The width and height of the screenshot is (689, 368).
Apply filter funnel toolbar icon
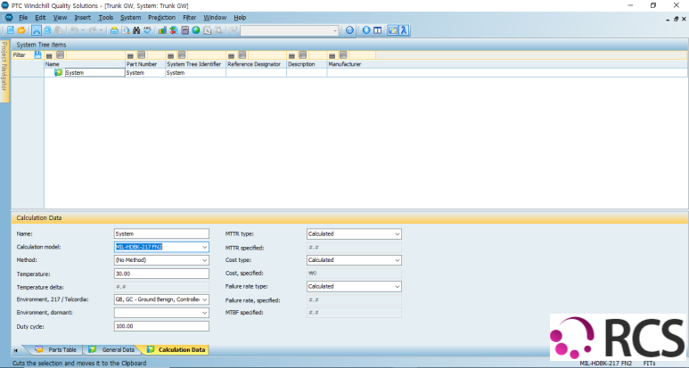(x=234, y=30)
